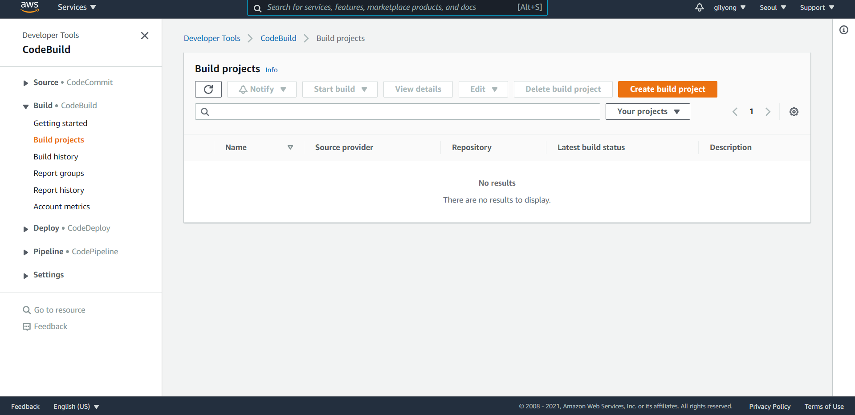The image size is (855, 415).
Task: Open Getting started in sidebar
Action: pos(61,123)
